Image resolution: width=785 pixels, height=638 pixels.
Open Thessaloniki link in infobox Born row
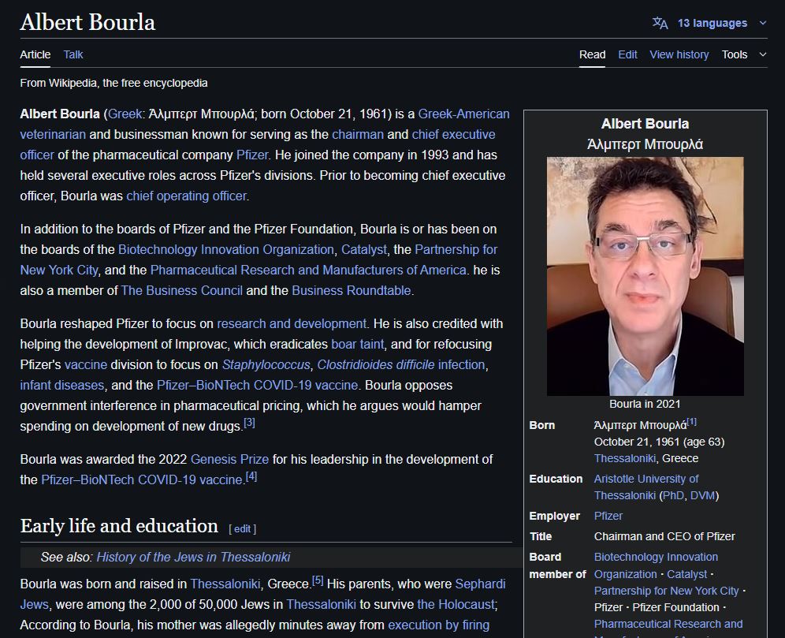click(x=625, y=458)
